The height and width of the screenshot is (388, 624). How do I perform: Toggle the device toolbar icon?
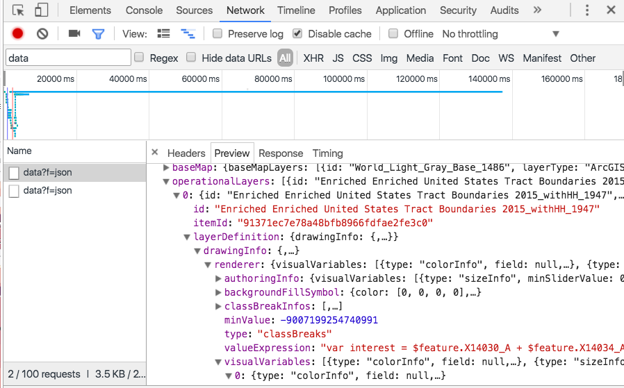tap(41, 10)
